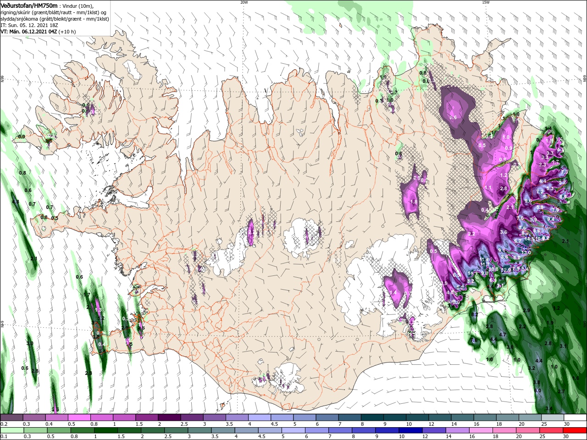The height and width of the screenshot is (440, 587).
Task: Choose lower legend swatch labelled 1.5
Action: coord(129,430)
